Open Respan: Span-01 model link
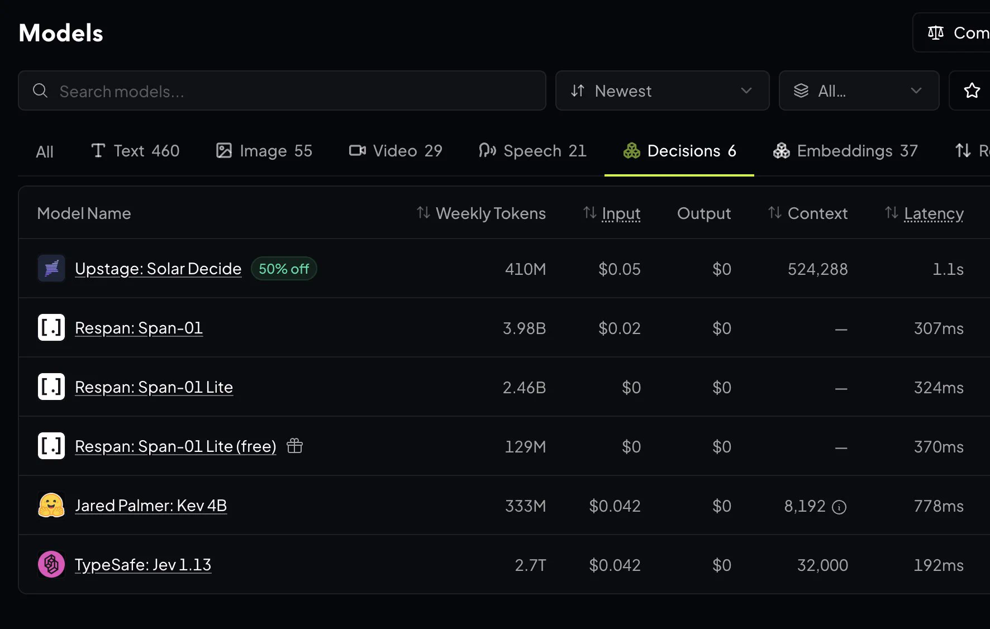 (139, 328)
